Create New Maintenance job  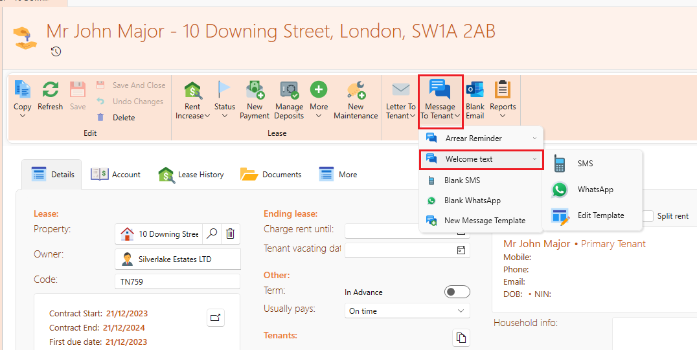coord(356,100)
